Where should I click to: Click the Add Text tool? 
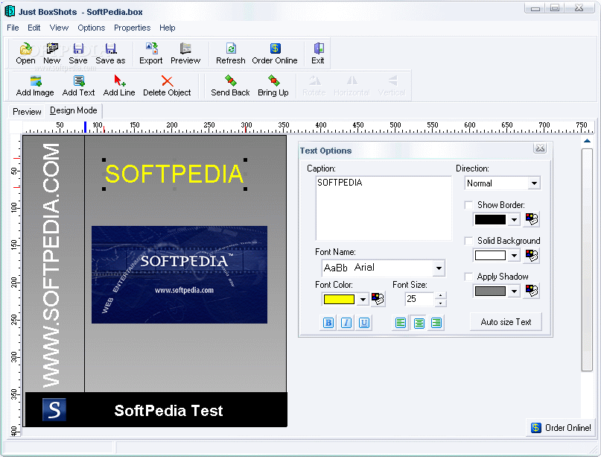(79, 86)
